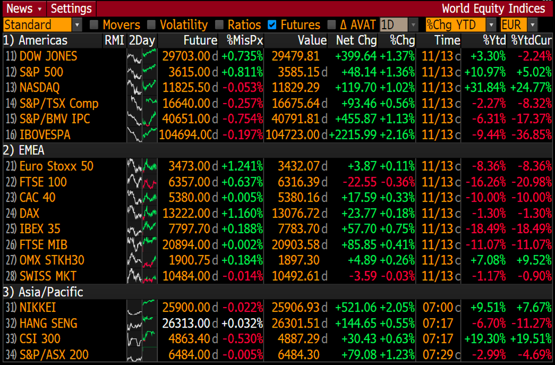Click the Net Chg column header
Image resolution: width=555 pixels, height=365 pixels.
click(x=355, y=40)
